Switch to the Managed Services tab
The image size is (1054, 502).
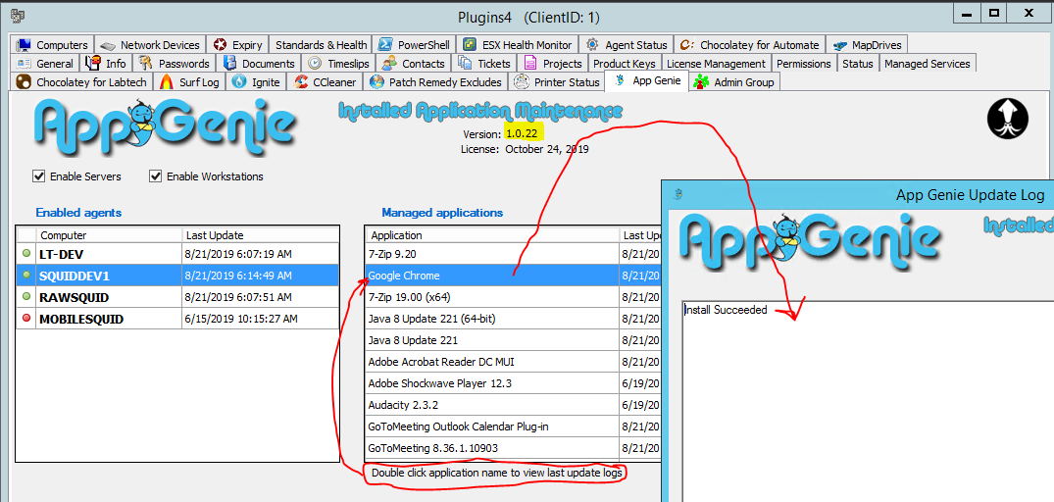927,64
